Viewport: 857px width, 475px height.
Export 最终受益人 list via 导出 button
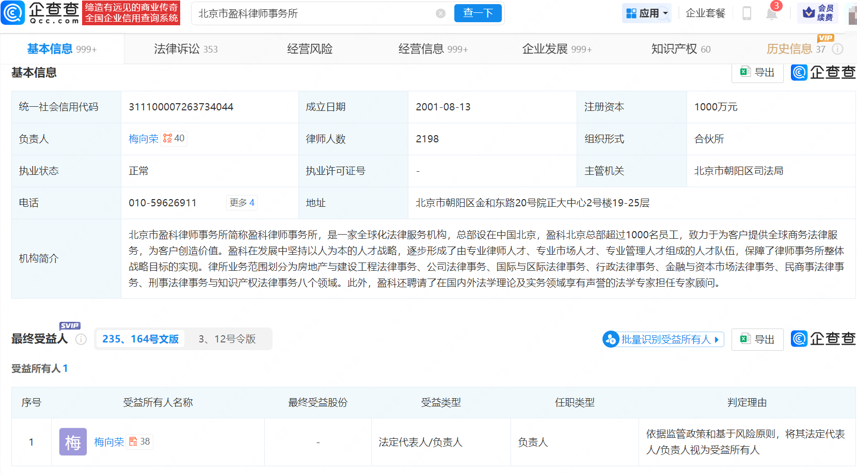coord(757,339)
